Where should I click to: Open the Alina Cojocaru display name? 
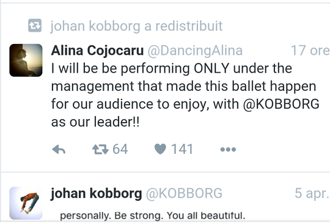click(x=97, y=51)
